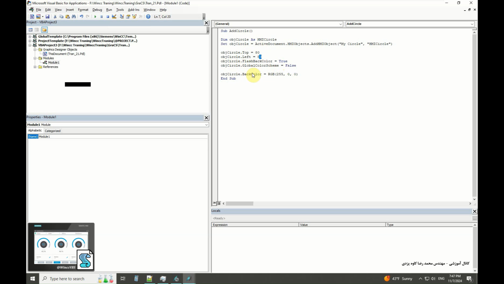Image resolution: width=504 pixels, height=284 pixels.
Task: Click the Undo arrow icon
Action: (x=81, y=17)
